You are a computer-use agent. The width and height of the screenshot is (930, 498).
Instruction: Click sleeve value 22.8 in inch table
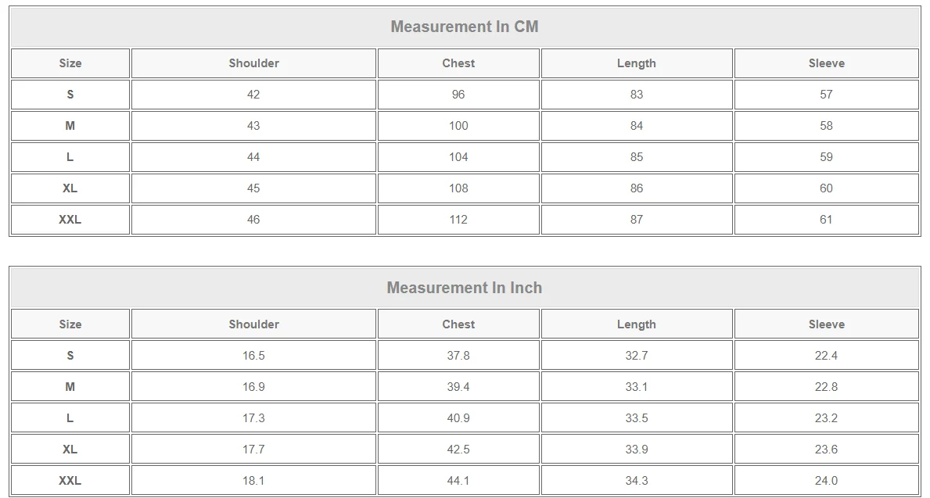point(826,386)
